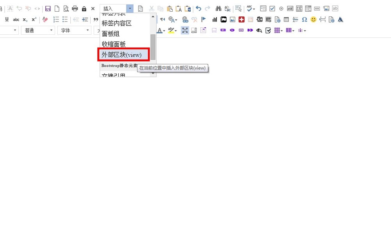The height and width of the screenshot is (230, 391).
Task: Open the Preview (page with magnifier) icon
Action: tap(66, 9)
